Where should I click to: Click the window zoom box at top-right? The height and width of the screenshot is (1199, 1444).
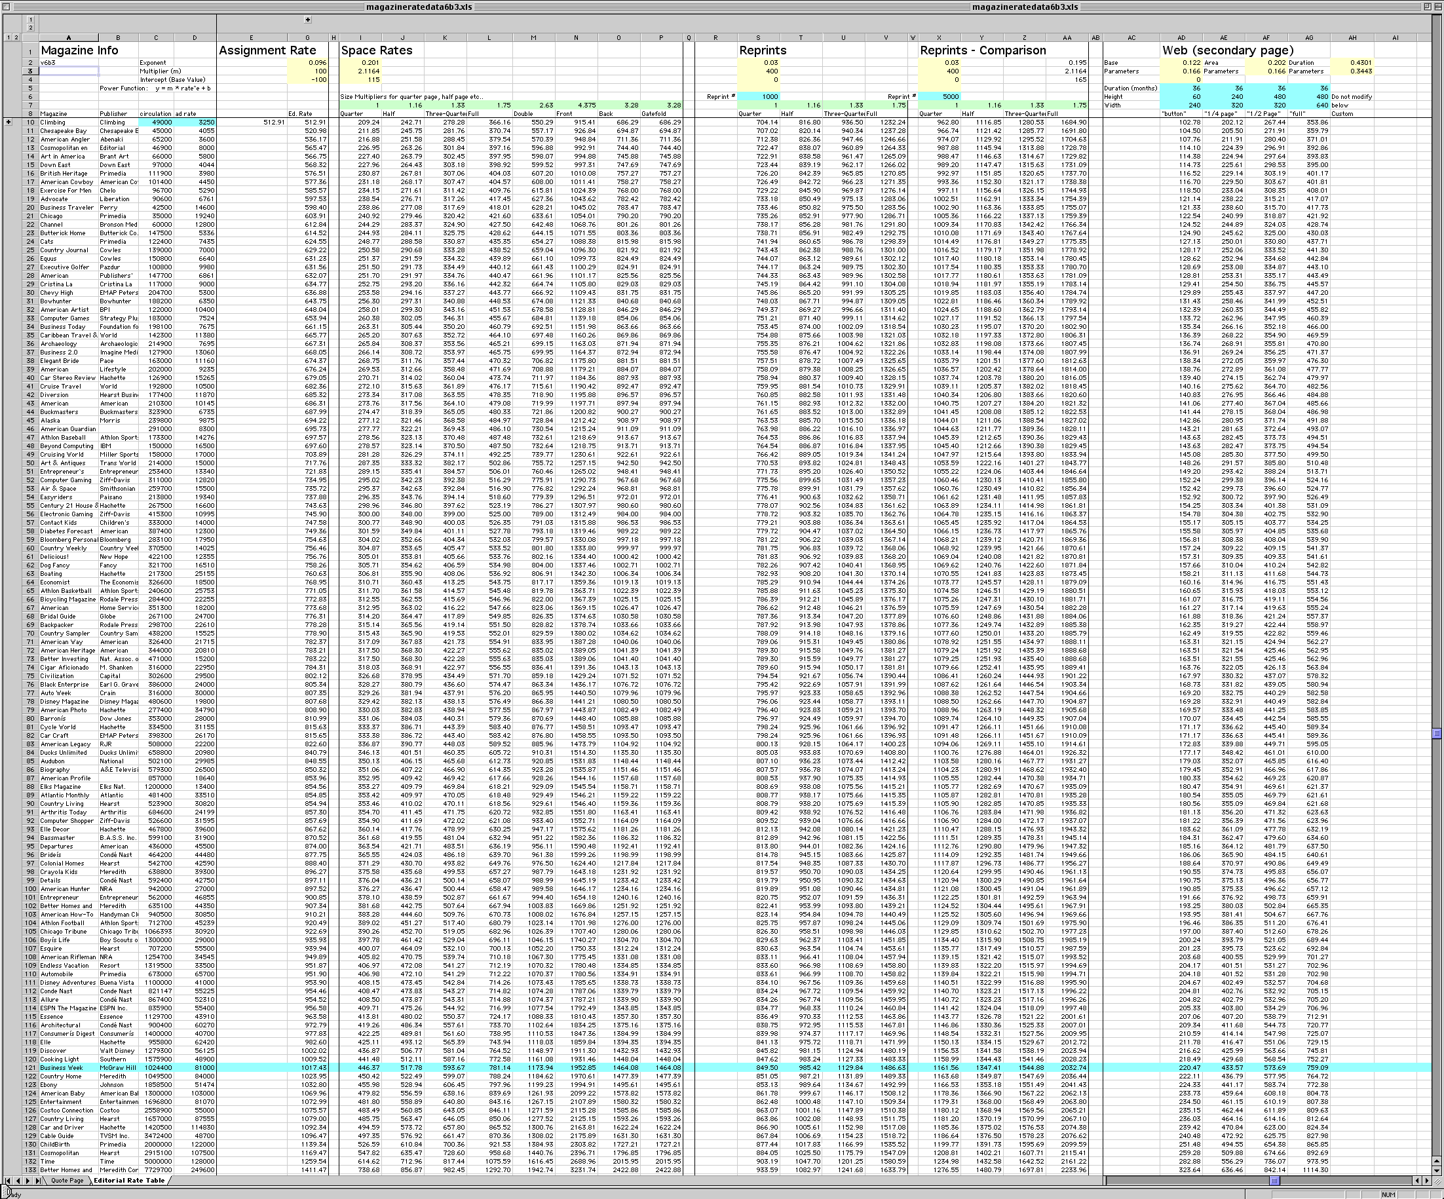tap(1429, 6)
